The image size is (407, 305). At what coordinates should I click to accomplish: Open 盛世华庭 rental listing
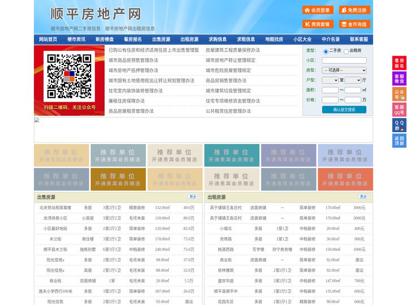click(x=226, y=281)
